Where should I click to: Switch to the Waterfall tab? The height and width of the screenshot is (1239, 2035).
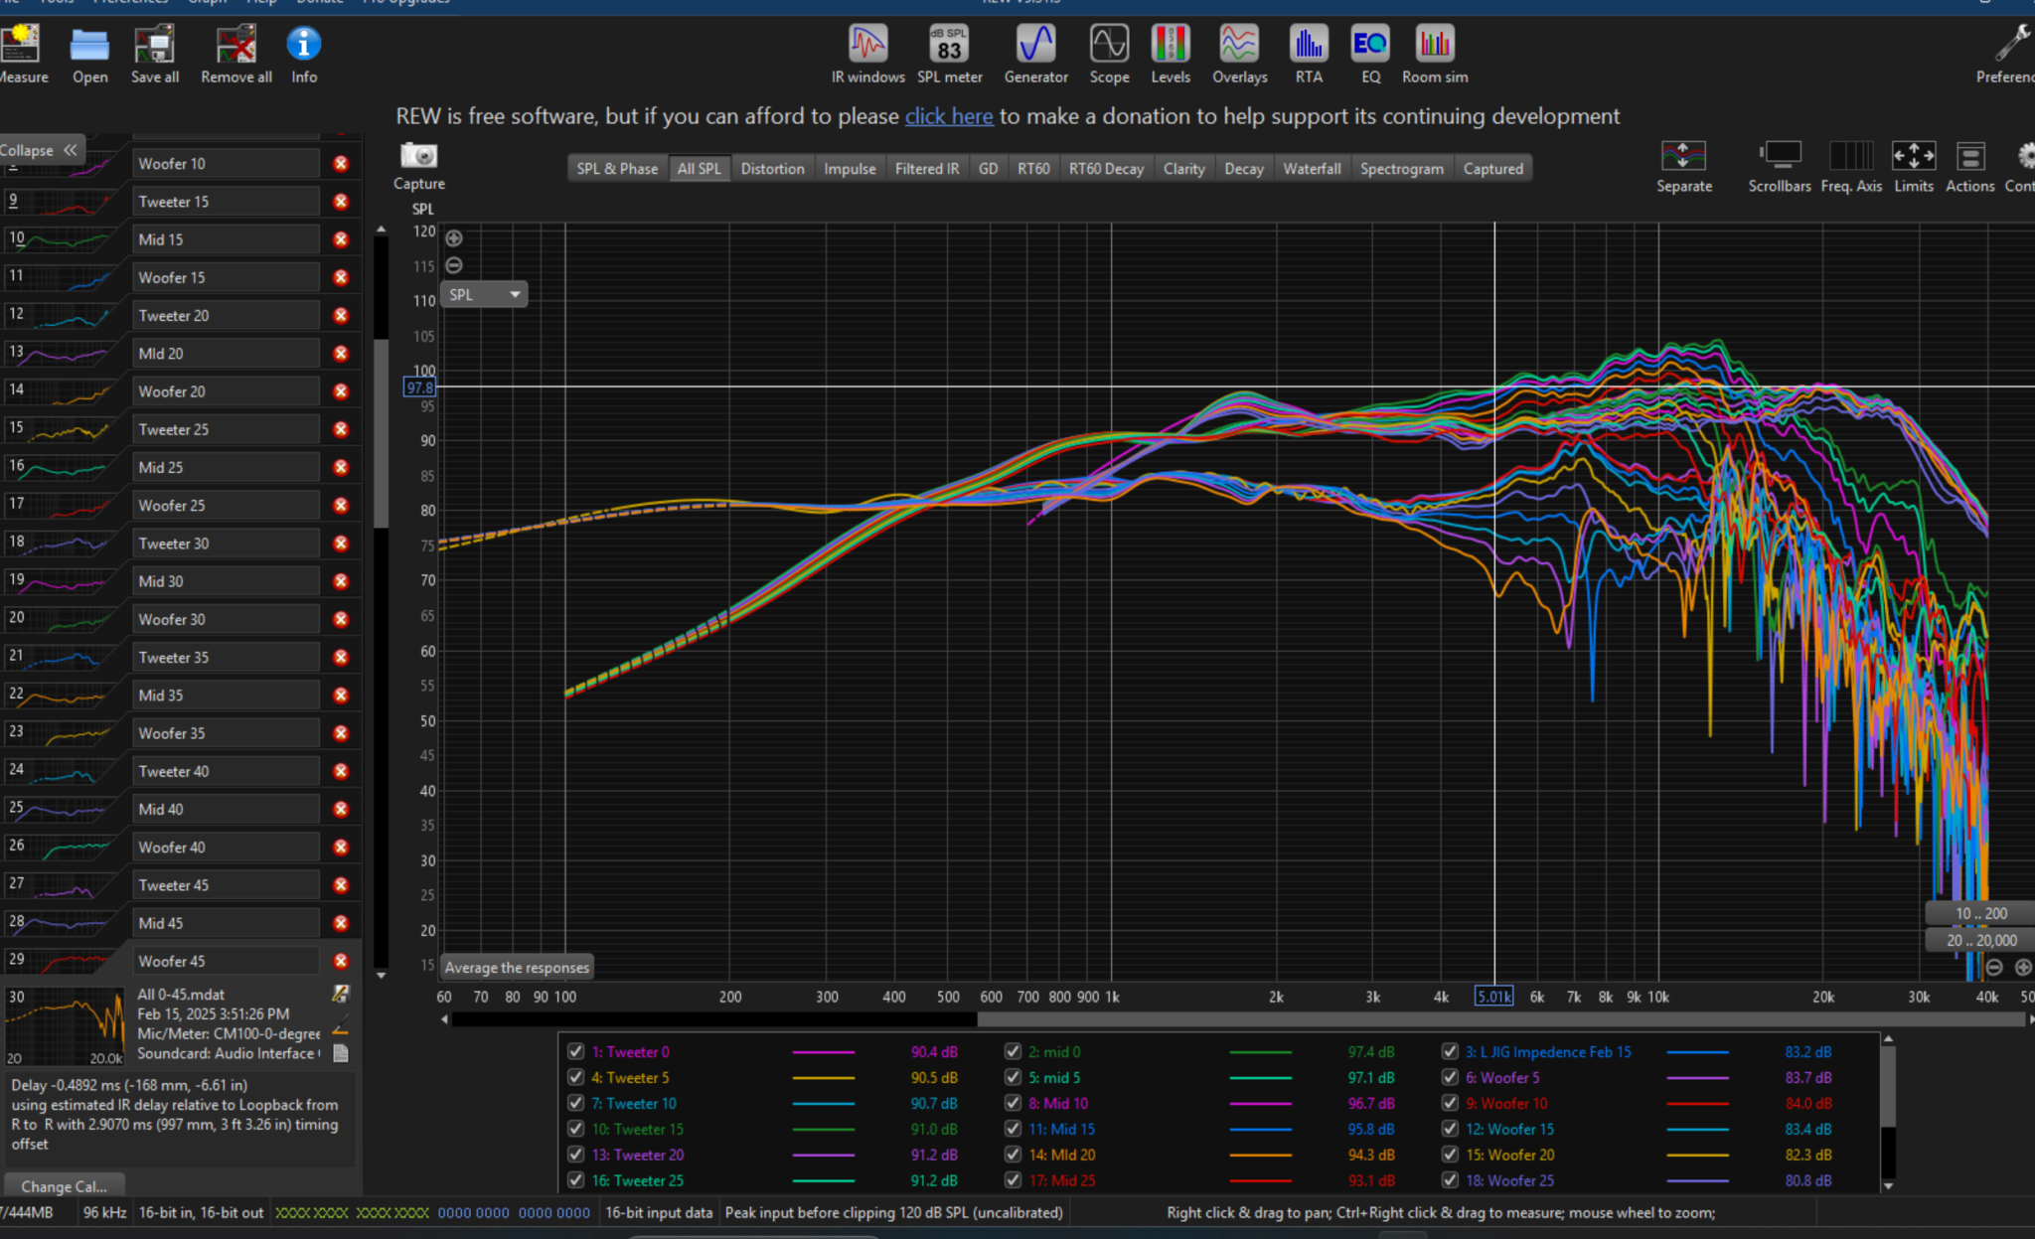[x=1312, y=169]
